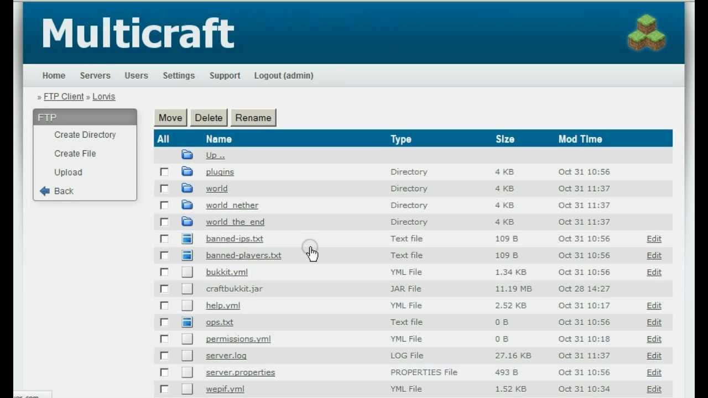Sort files by the Size column
The height and width of the screenshot is (398, 708).
(x=504, y=139)
